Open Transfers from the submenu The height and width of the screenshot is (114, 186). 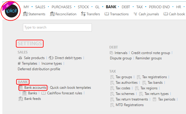(x=93, y=14)
